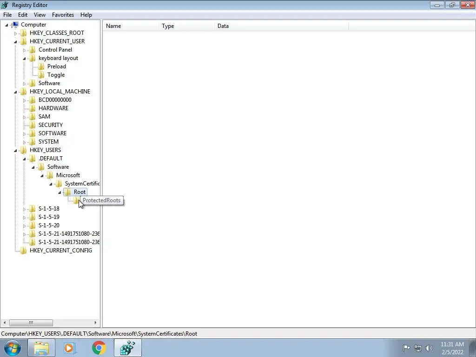Select the BCD00000000 key label
This screenshot has height=357, width=476.
[55, 100]
